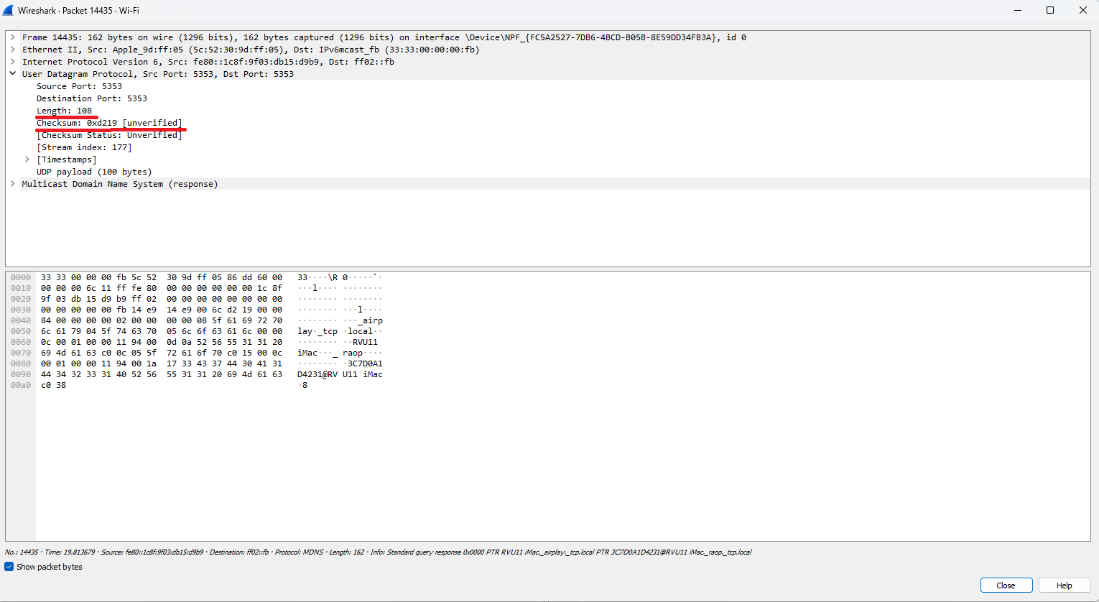Click hex offset 0080 row
Image resolution: width=1099 pixels, height=602 pixels.
tap(21, 363)
